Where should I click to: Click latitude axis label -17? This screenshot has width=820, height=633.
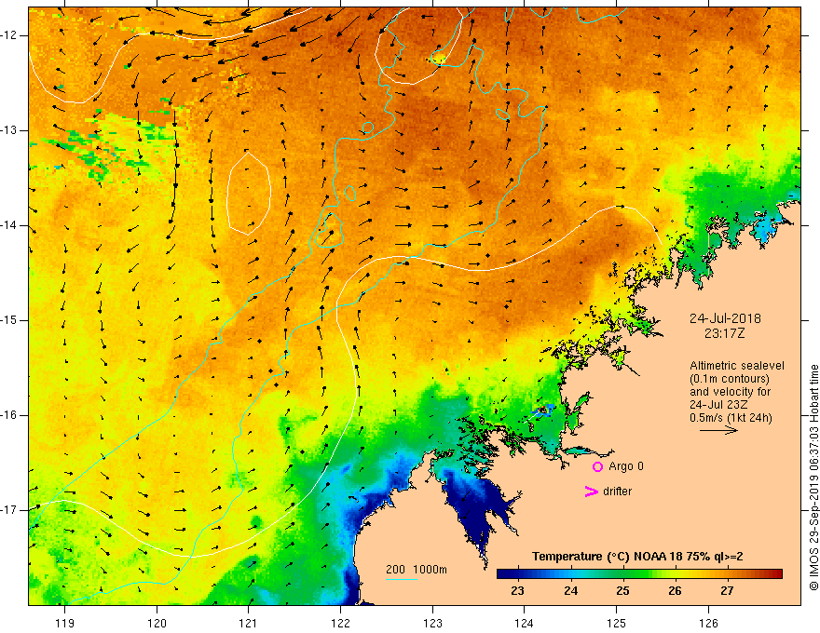[x=9, y=510]
